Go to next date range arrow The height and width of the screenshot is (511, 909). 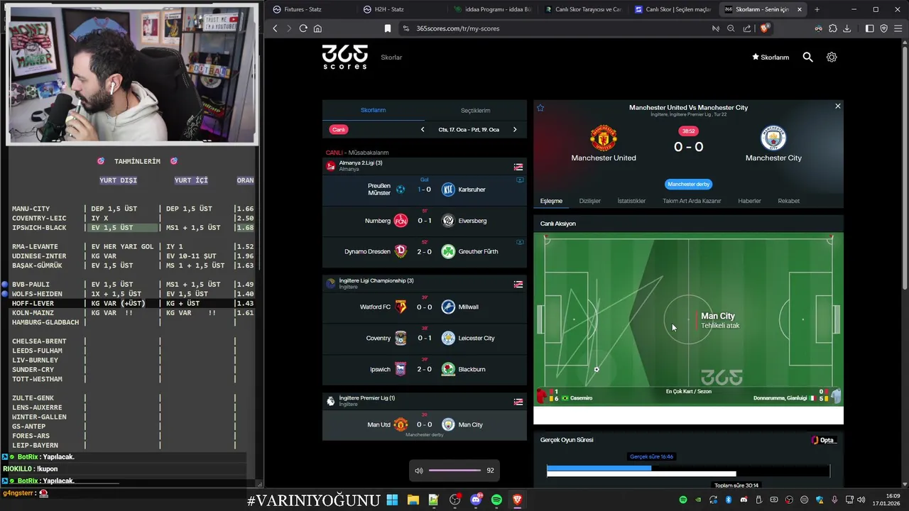(515, 129)
